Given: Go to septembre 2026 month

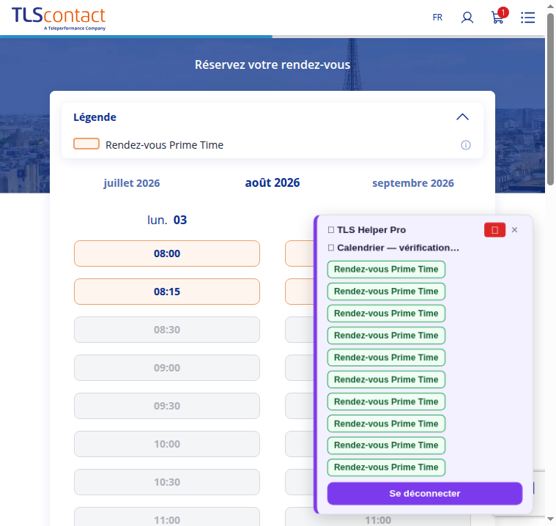Looking at the screenshot, I should pyautogui.click(x=412, y=183).
